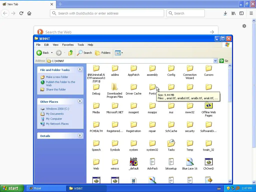Image resolution: width=256 pixels, height=192 pixels.
Task: Open My Computer link
Action: [x=54, y=119]
